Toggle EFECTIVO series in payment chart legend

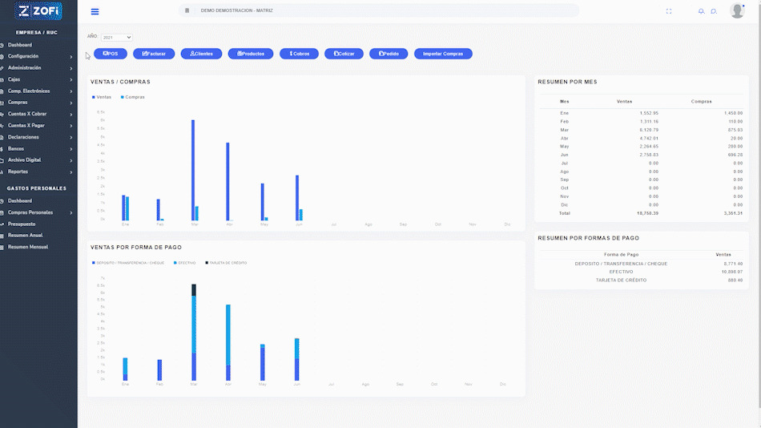click(x=185, y=263)
